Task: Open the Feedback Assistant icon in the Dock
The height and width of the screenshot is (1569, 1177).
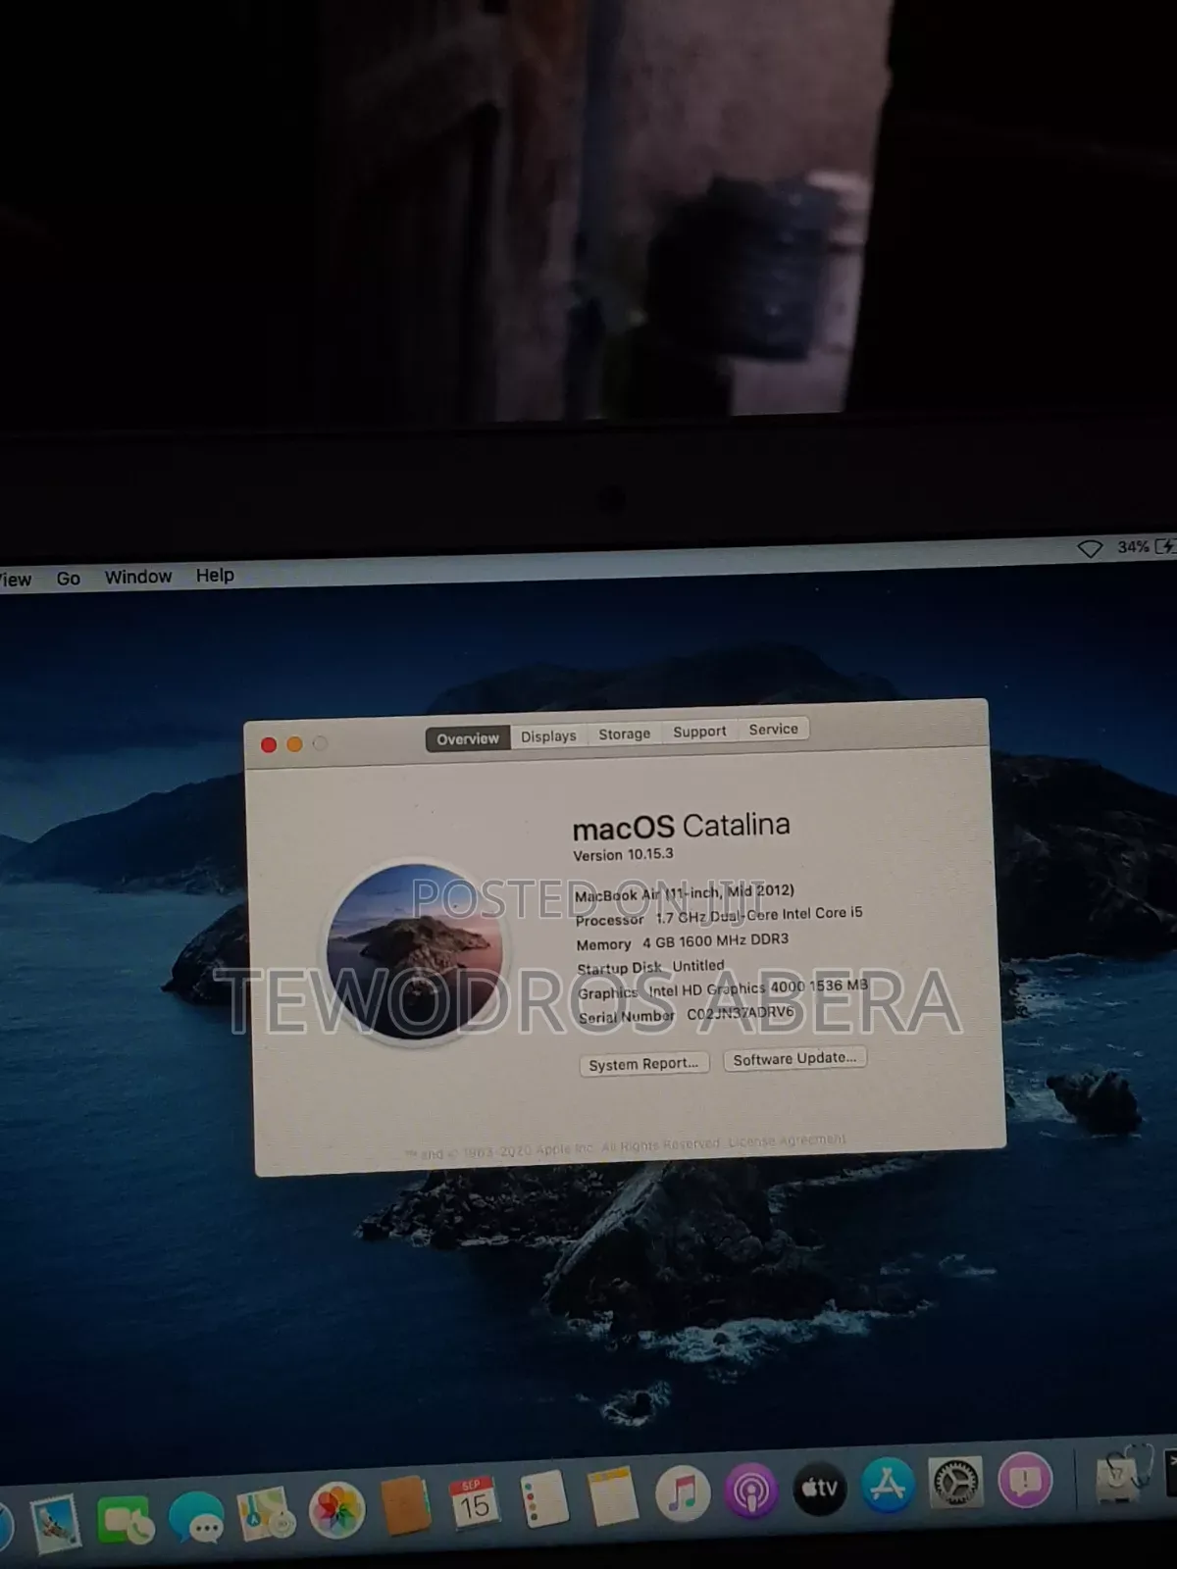Action: click(1025, 1479)
